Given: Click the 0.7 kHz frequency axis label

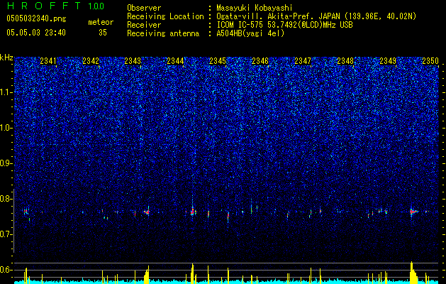Looking at the screenshot, I should (6, 234).
